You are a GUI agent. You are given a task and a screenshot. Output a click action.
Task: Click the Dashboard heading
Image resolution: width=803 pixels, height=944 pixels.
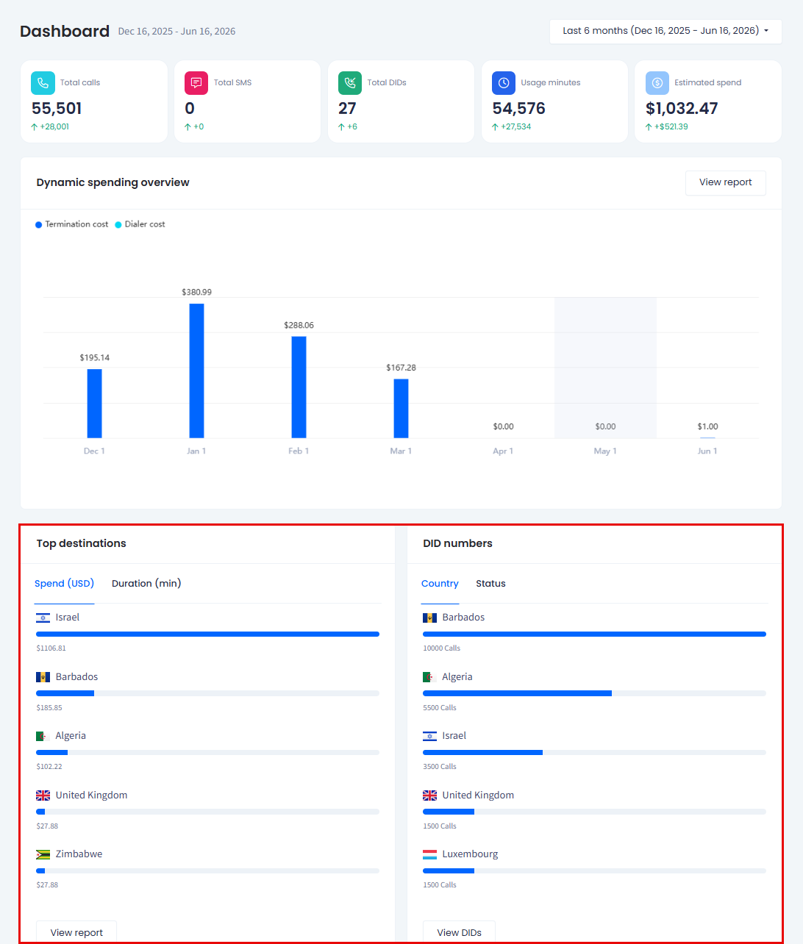click(65, 31)
